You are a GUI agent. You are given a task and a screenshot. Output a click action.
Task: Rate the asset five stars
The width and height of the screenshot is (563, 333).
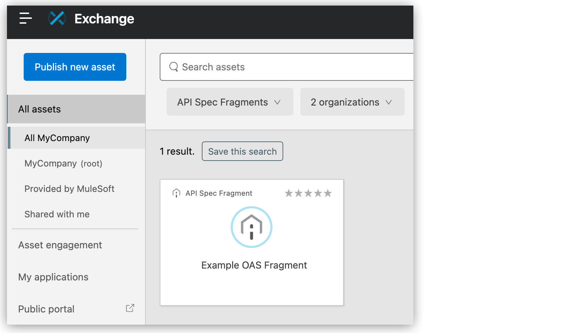click(327, 193)
